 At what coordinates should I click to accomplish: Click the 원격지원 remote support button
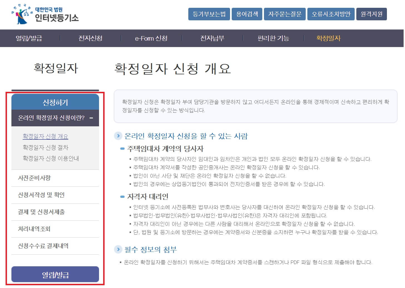(371, 14)
